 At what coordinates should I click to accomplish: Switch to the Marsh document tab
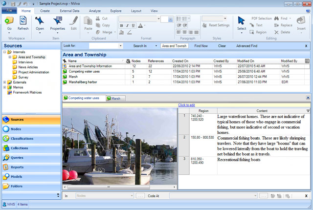[x=115, y=99]
